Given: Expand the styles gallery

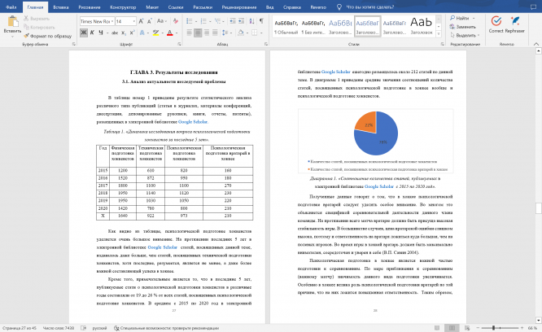Looking at the screenshot, I should (439, 34).
